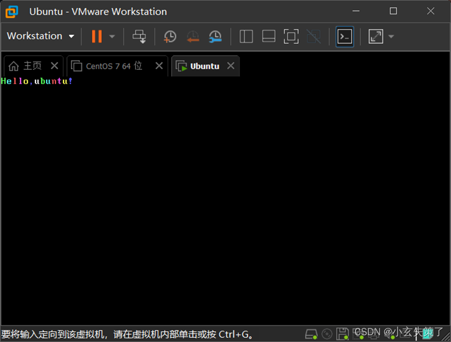The width and height of the screenshot is (451, 342).
Task: Send Ctrl+Alt+Del to the virtual machine
Action: [139, 36]
